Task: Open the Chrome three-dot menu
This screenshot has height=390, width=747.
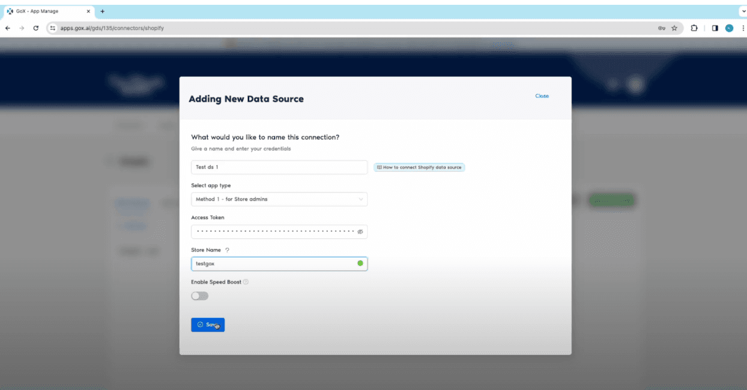Action: tap(742, 28)
